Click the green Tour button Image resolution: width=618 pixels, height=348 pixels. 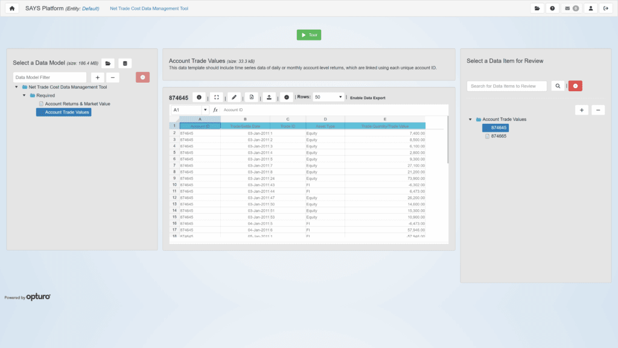309,35
